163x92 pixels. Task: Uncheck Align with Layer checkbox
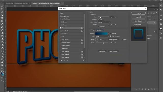click(111, 36)
